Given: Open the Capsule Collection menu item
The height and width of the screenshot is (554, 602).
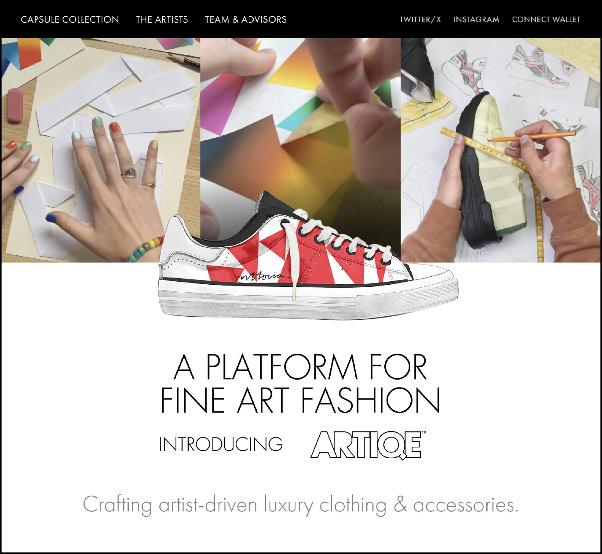Looking at the screenshot, I should [70, 19].
